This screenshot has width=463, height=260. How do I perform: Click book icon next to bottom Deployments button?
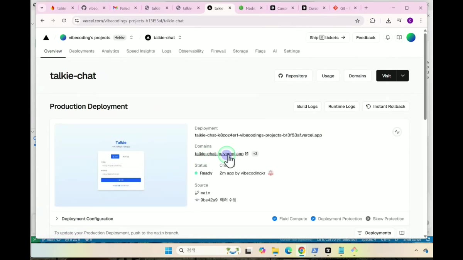coord(402,233)
